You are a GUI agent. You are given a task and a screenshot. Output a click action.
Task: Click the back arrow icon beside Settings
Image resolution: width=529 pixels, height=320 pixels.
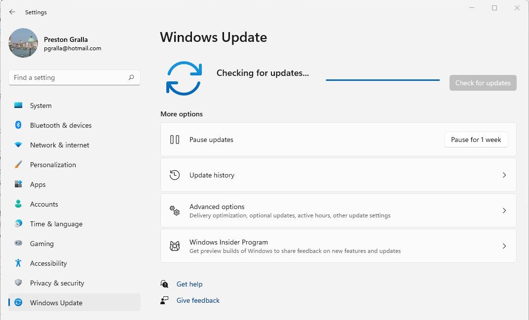(12, 12)
